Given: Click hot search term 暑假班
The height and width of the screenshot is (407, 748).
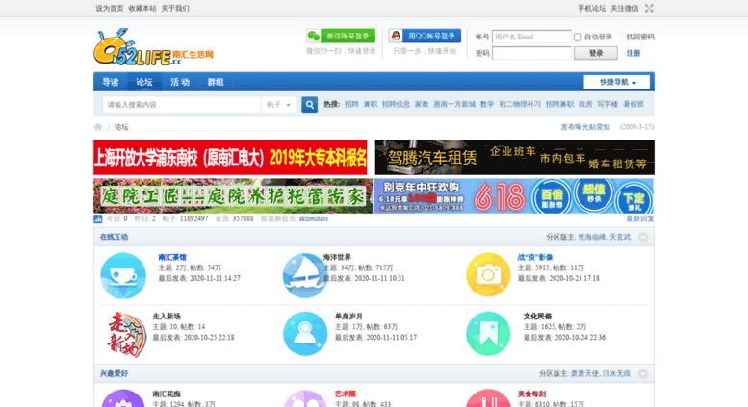Looking at the screenshot, I should pyautogui.click(x=633, y=104).
